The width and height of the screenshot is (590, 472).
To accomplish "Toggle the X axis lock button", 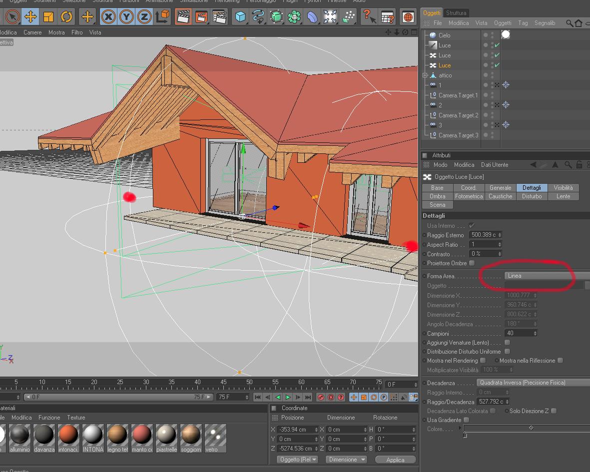I will pyautogui.click(x=108, y=16).
